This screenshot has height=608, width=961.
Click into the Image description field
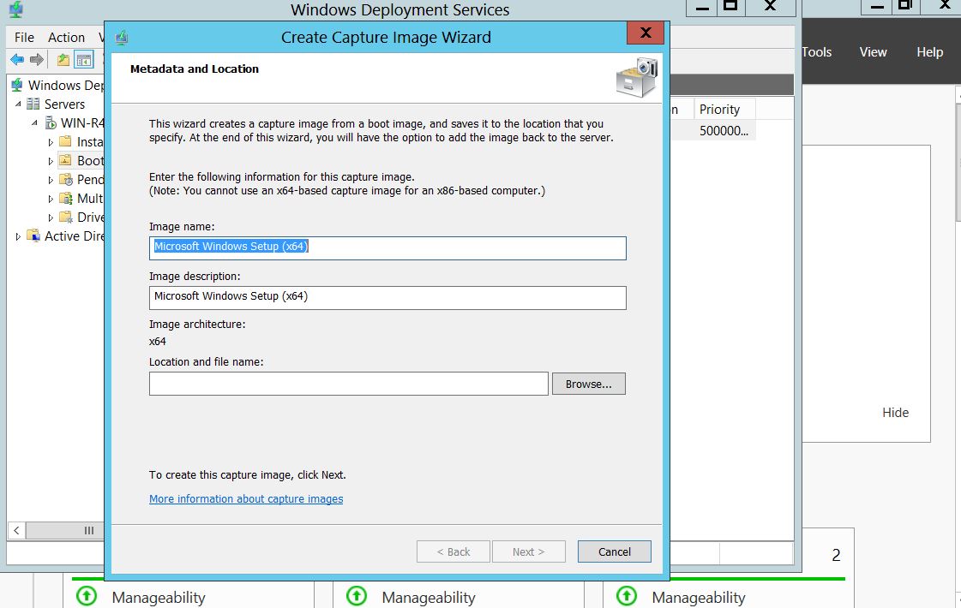tap(387, 297)
